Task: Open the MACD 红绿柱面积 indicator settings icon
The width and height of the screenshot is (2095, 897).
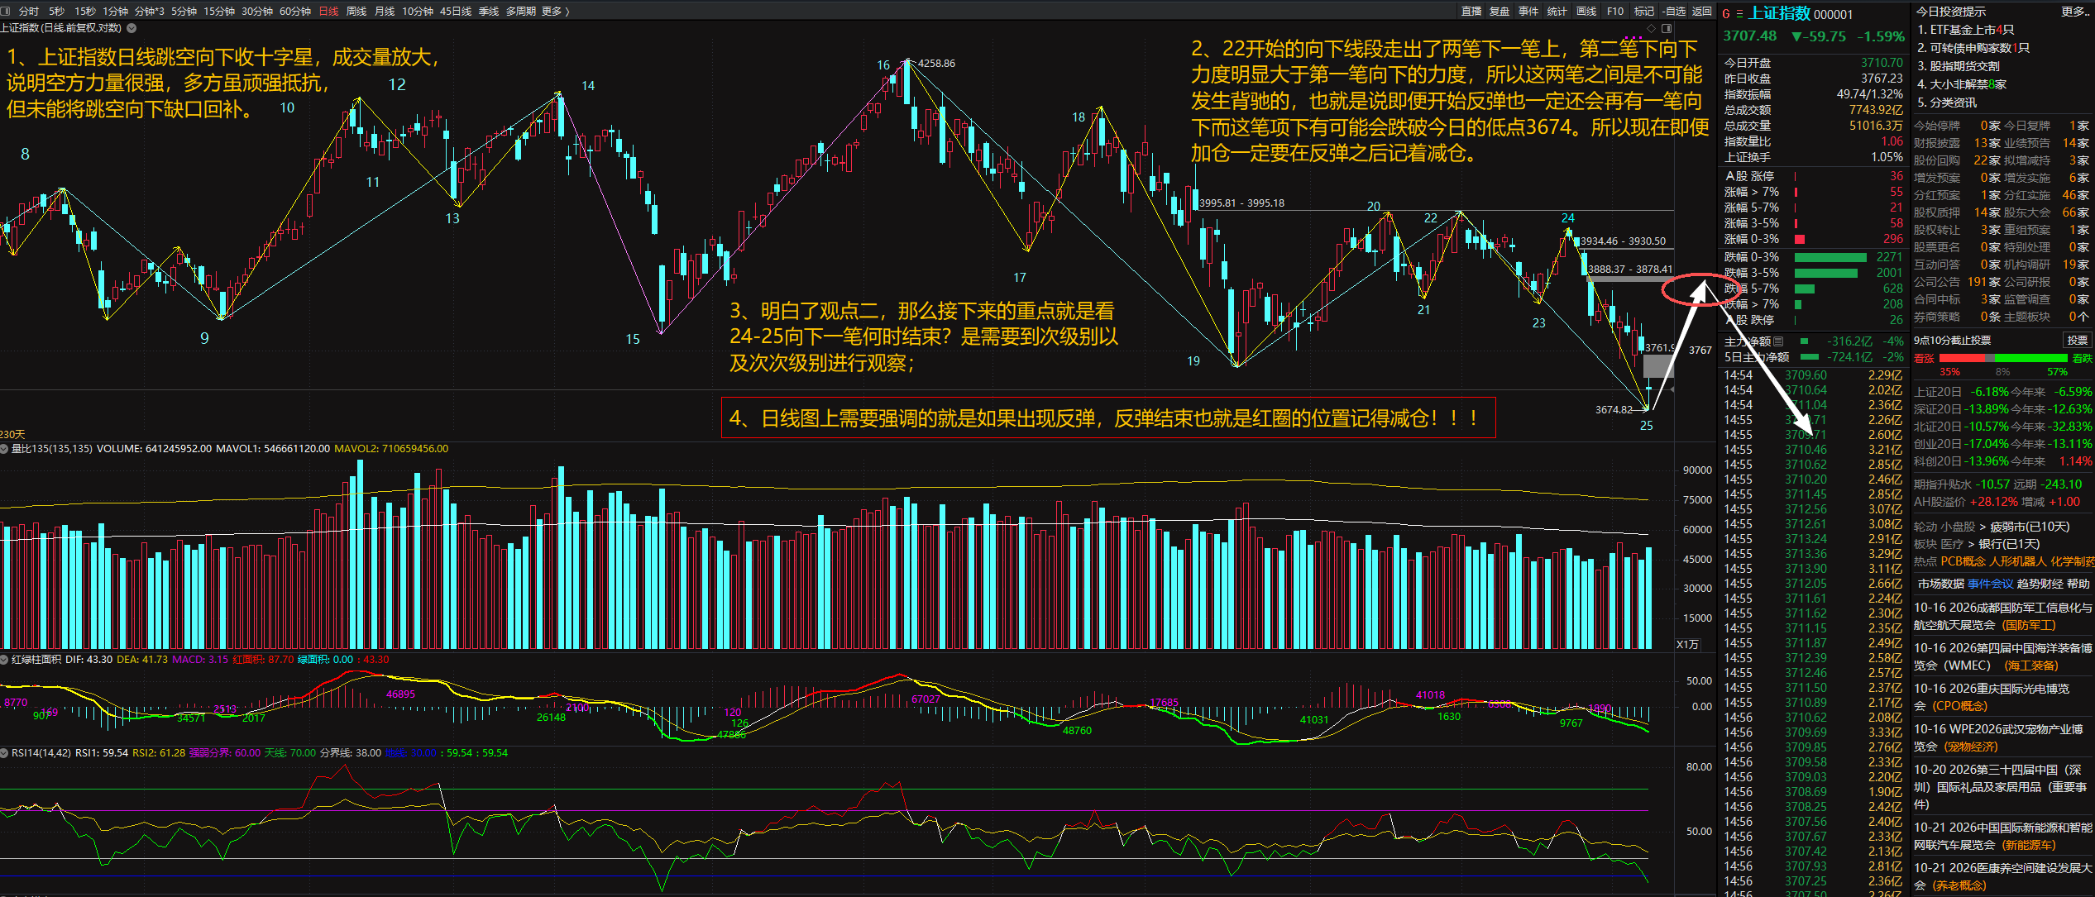Action: [5, 660]
